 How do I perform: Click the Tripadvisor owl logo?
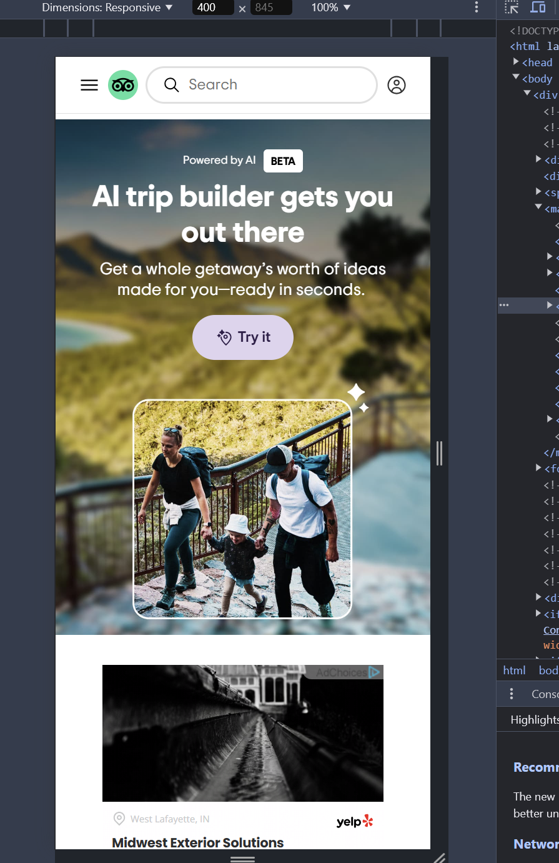tap(123, 85)
